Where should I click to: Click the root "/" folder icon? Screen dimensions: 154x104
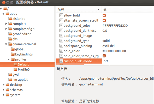tap(5, 9)
